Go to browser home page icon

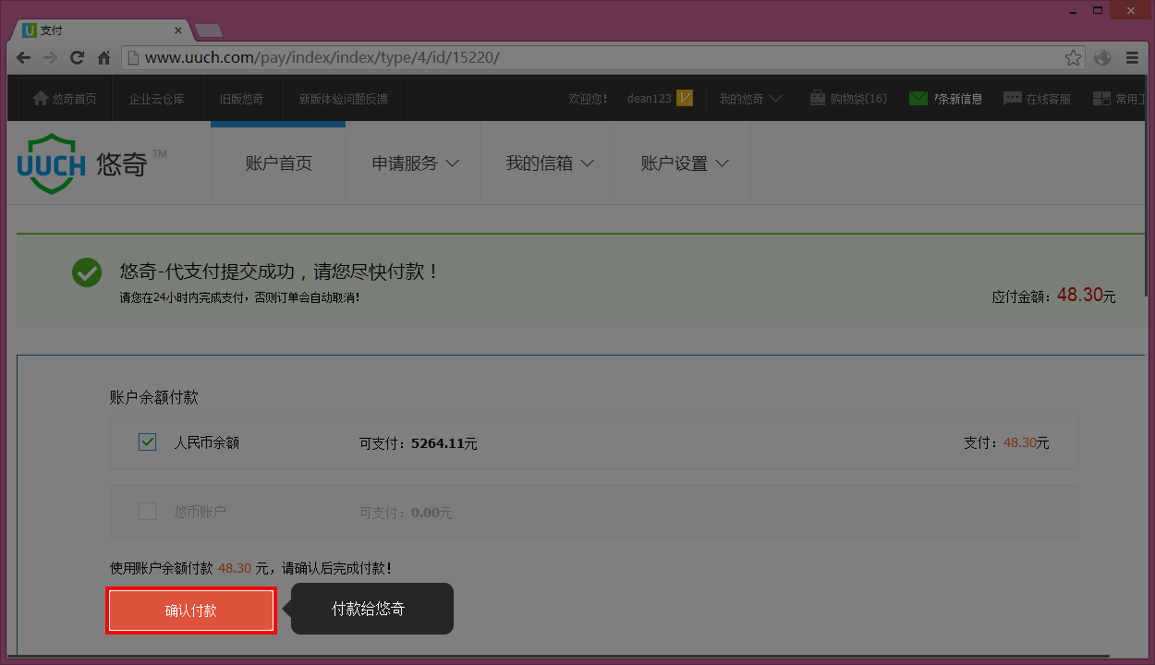point(103,57)
